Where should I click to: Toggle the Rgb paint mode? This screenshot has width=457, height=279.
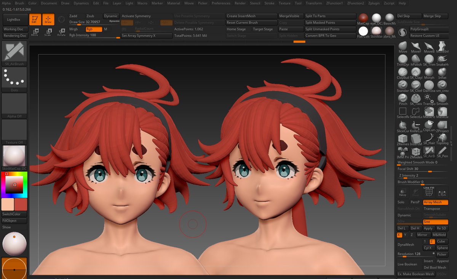[x=93, y=29]
